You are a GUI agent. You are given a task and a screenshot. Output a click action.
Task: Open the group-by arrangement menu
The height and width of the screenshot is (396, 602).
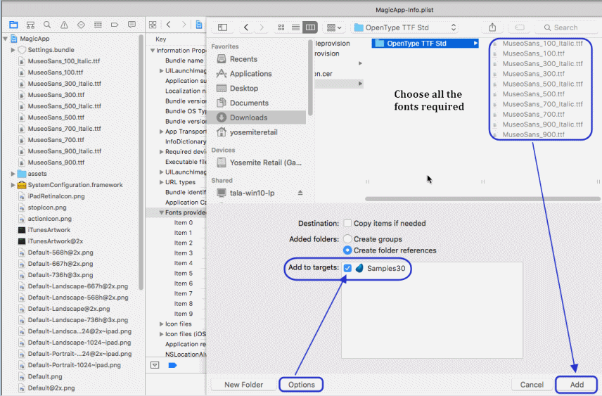click(x=333, y=27)
